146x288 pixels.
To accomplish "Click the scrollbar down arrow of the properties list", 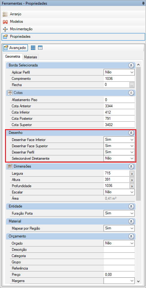I will (x=139, y=281).
